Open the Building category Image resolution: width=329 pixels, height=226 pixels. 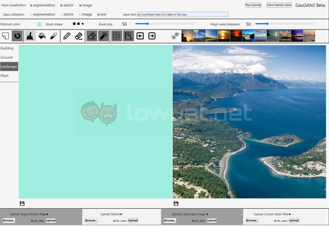point(7,48)
